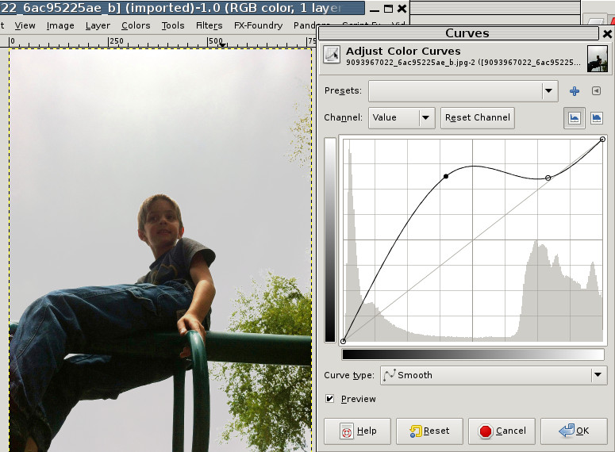Click the Reset button
This screenshot has height=452, width=615.
(429, 431)
